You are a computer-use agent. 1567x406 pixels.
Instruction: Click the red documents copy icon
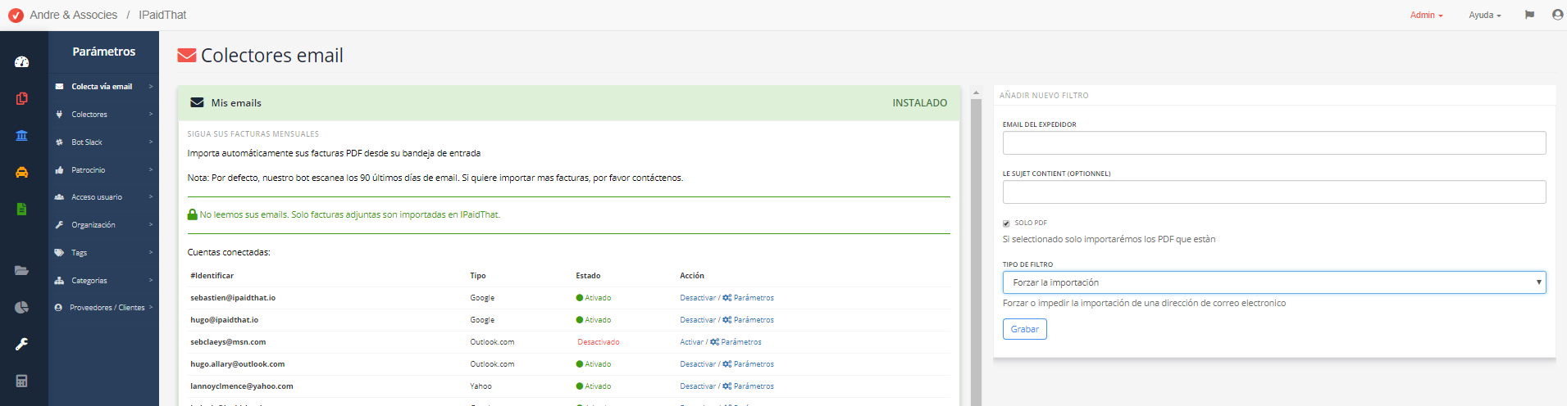(x=22, y=98)
